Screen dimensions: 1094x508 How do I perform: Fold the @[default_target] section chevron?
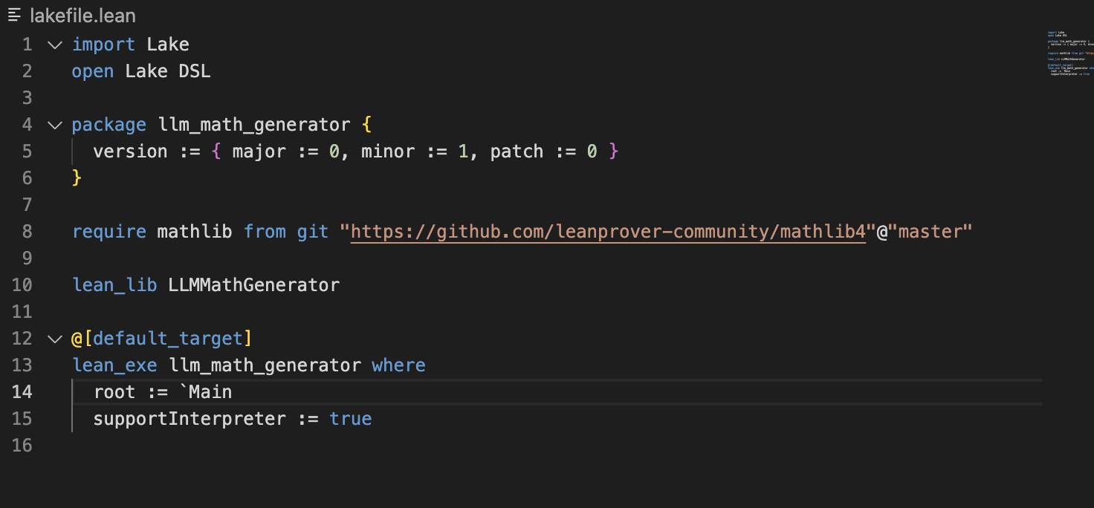[x=55, y=339]
